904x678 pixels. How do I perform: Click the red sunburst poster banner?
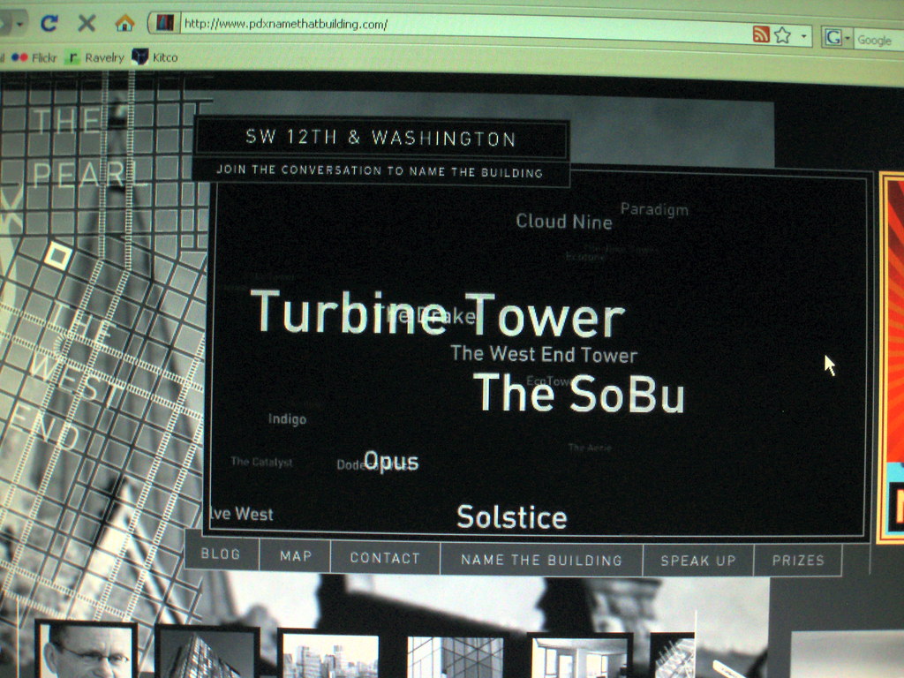891,358
